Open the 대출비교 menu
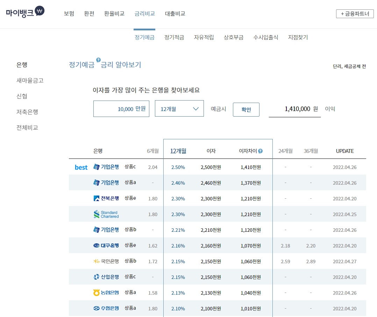 (175, 14)
